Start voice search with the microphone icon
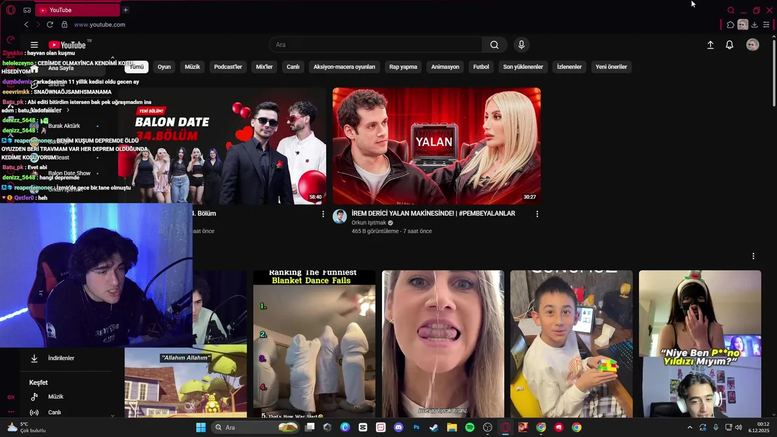Screen dimensions: 777x437 point(521,45)
